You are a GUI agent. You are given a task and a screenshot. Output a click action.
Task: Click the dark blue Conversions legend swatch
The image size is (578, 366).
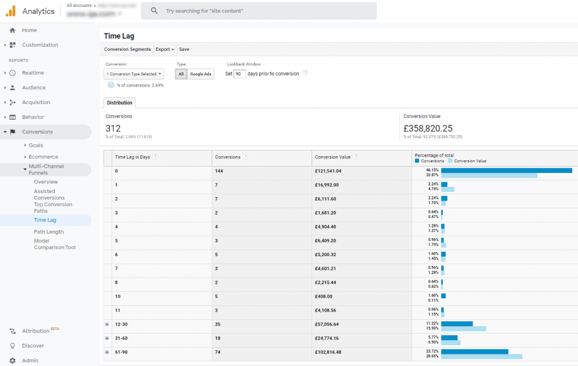click(417, 161)
